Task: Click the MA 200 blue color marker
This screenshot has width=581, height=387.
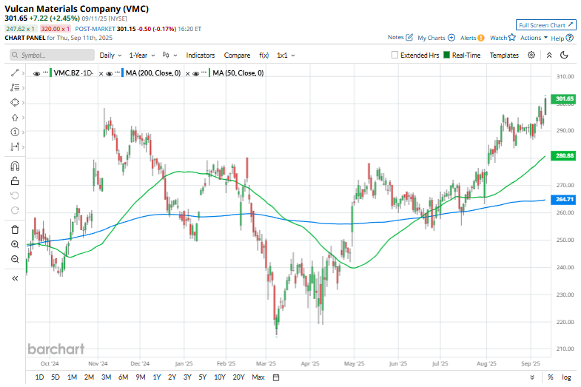Action: (x=123, y=73)
